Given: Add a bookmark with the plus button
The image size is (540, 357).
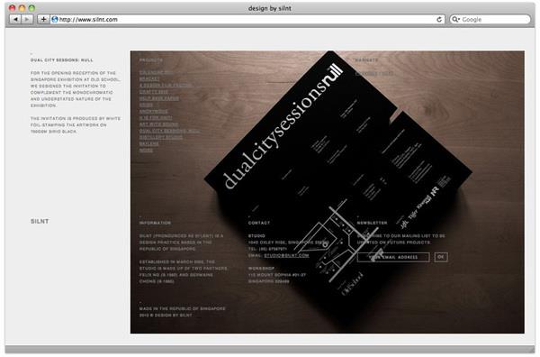Looking at the screenshot, I should [43, 19].
